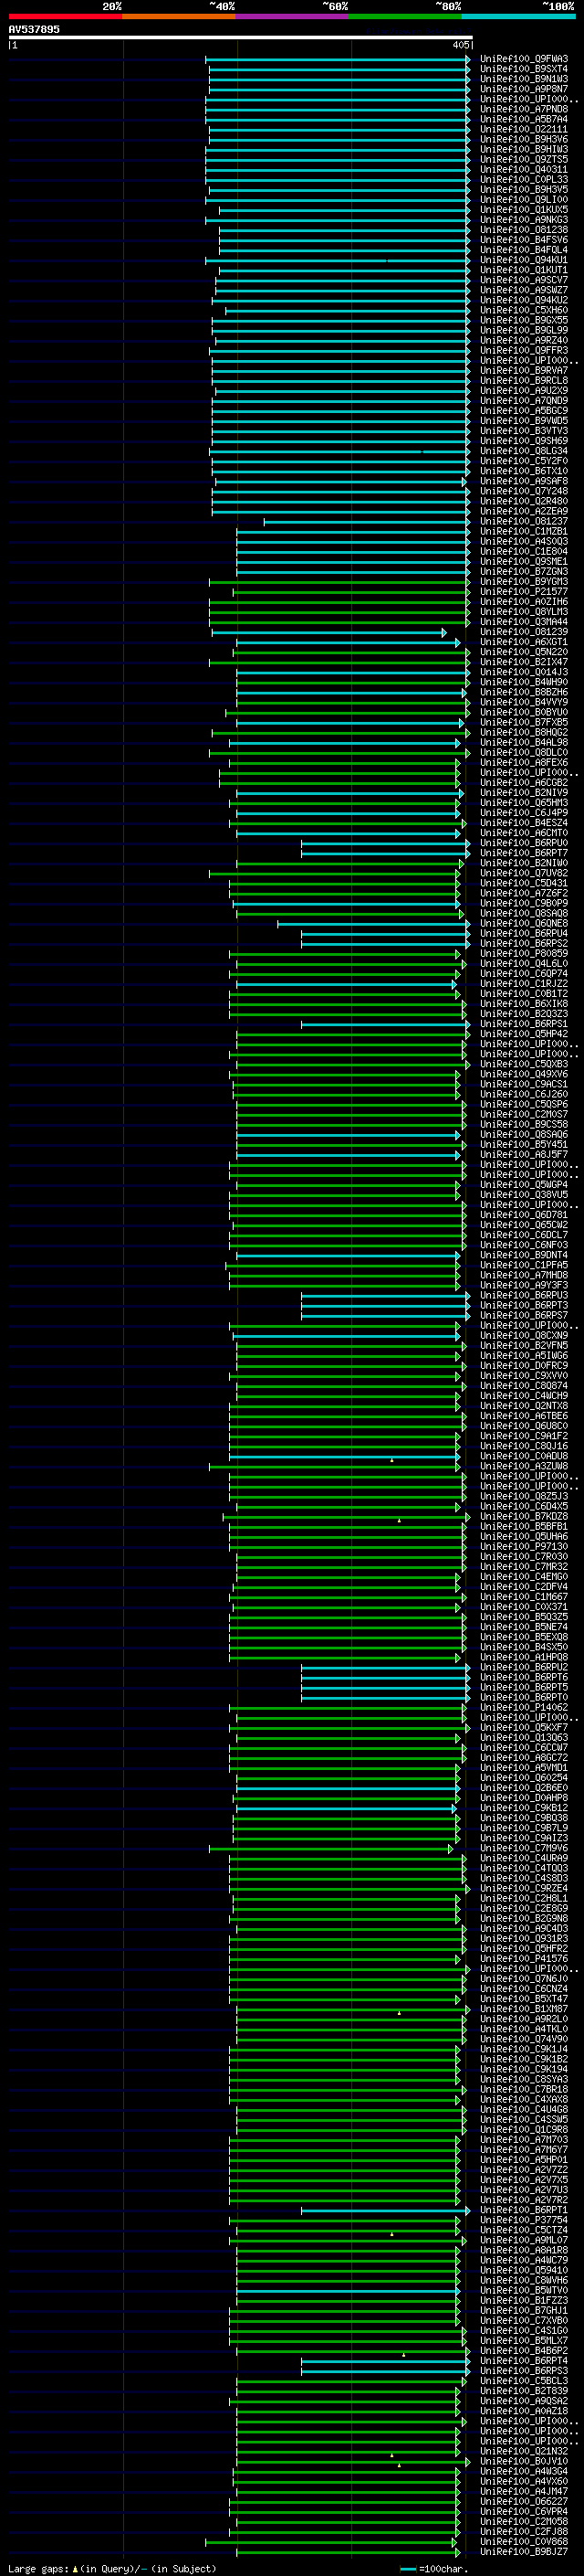The height and width of the screenshot is (2576, 584).
Task: Select the UniRef100_Q9FFR3 label
Action: click(x=524, y=350)
